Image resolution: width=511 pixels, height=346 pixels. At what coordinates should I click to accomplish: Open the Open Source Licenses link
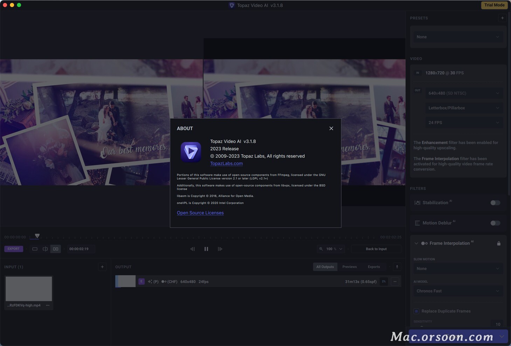point(200,213)
